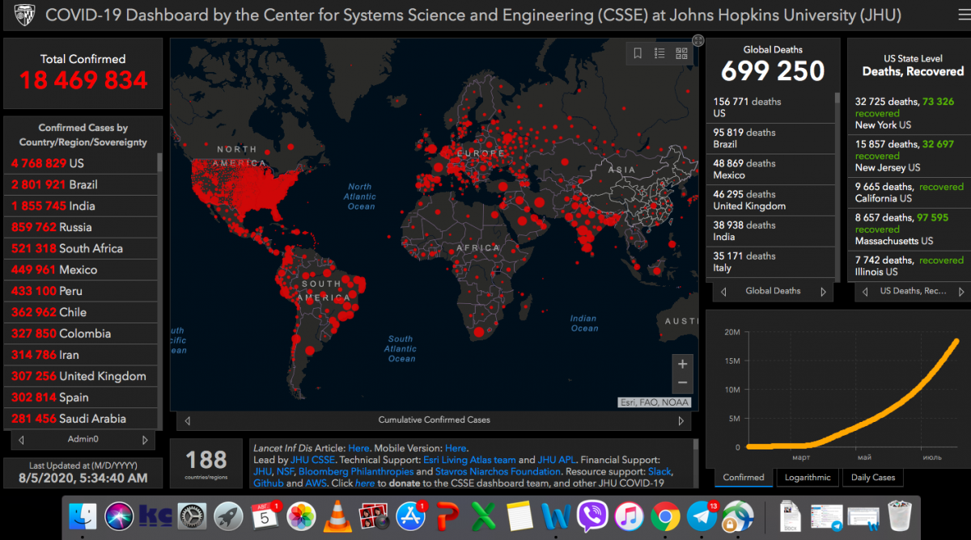
Task: Select New York US state row
Action: [909, 113]
